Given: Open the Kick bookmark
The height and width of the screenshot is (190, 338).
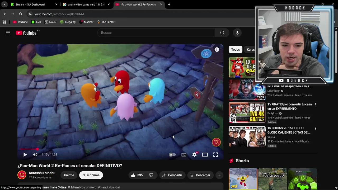Looking at the screenshot, I should point(36,22).
